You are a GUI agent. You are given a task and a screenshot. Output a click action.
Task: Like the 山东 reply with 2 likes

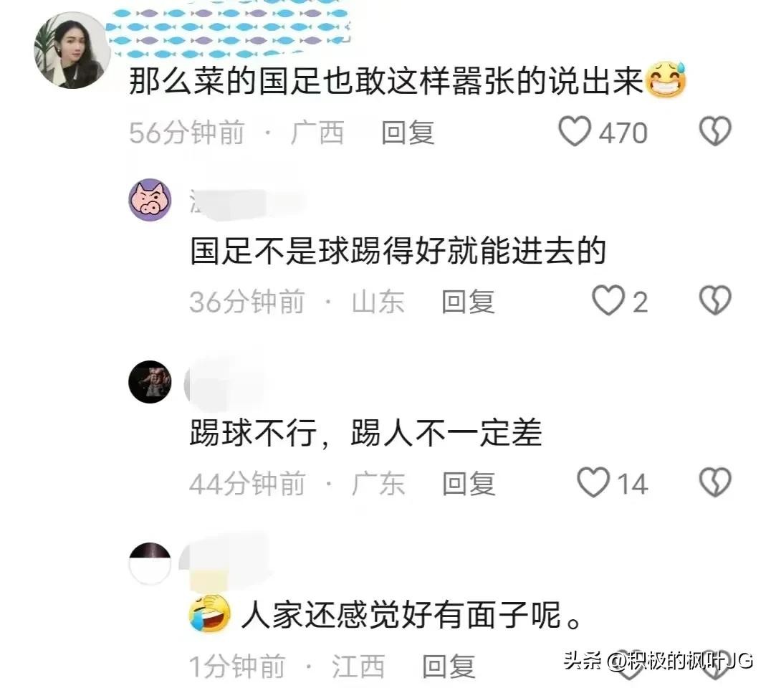(608, 300)
